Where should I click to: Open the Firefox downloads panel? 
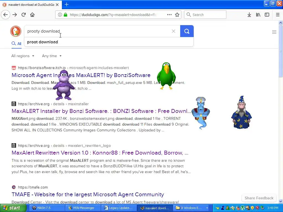point(249,15)
